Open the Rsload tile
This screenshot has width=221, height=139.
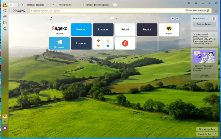pos(125,30)
